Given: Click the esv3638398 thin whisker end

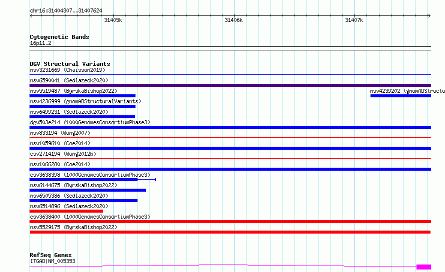Looking at the screenshot, I should point(155,180).
